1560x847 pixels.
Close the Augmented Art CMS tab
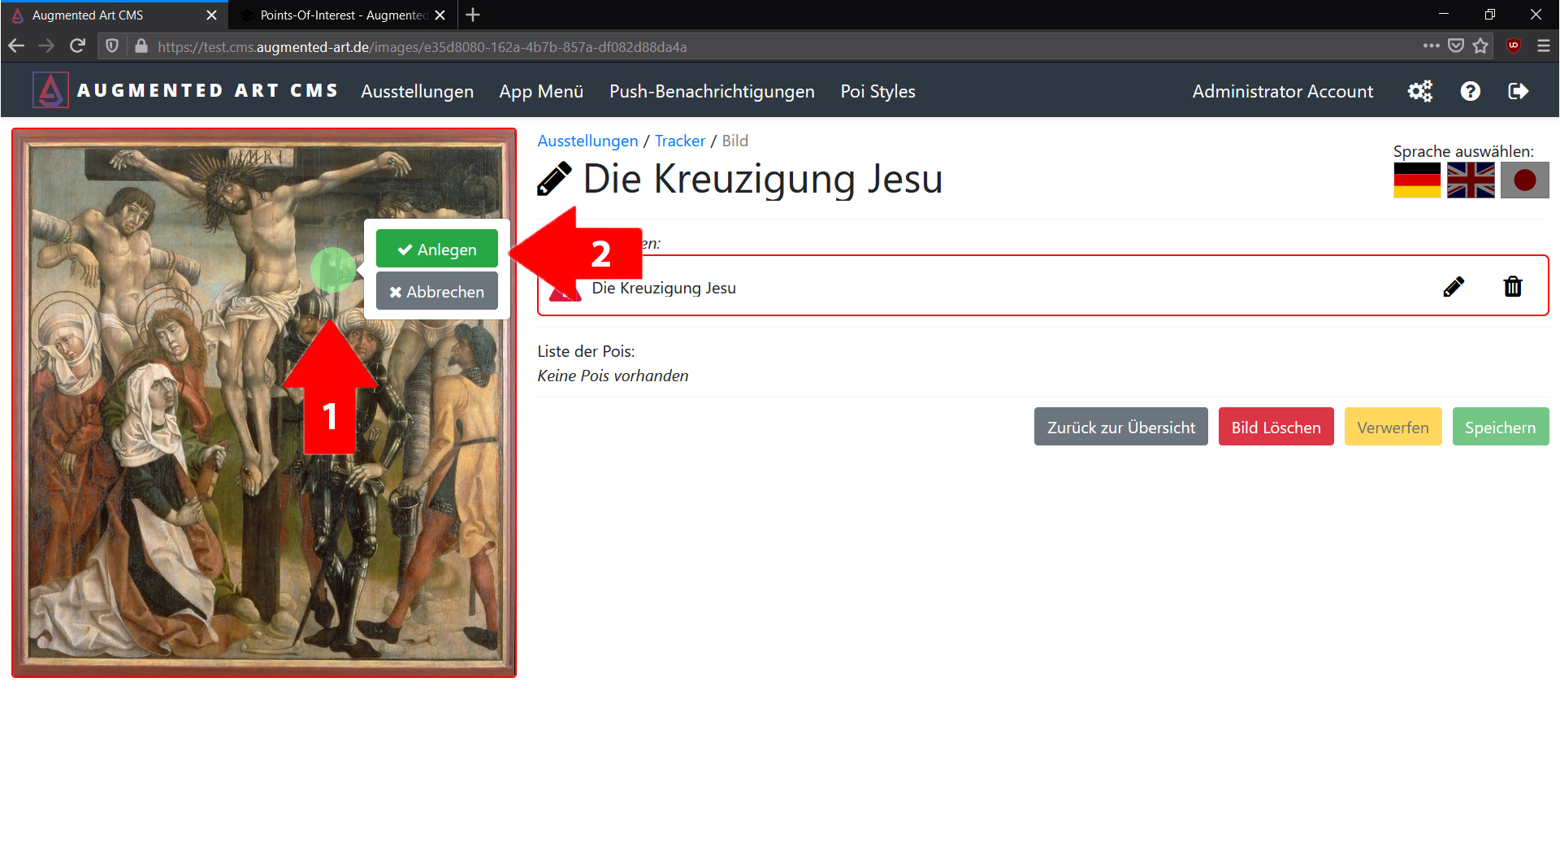tap(211, 15)
